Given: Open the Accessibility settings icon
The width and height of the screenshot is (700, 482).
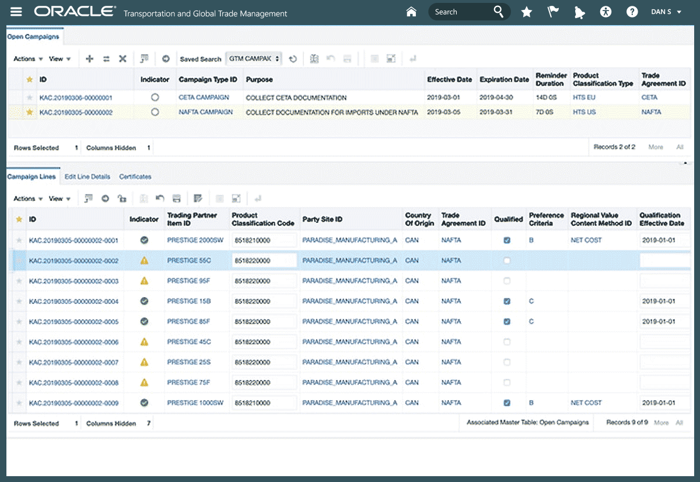Looking at the screenshot, I should (605, 12).
